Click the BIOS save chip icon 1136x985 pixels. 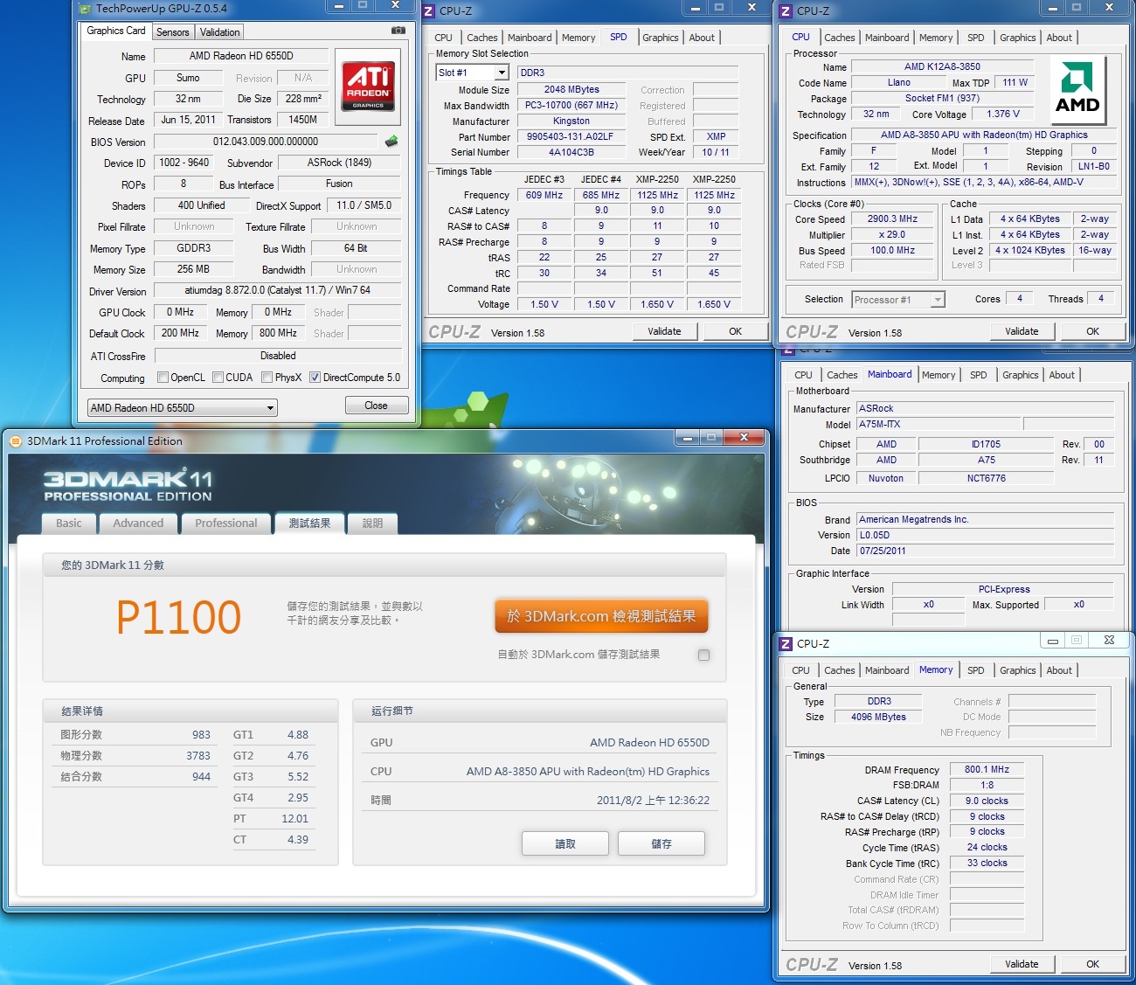coord(391,142)
